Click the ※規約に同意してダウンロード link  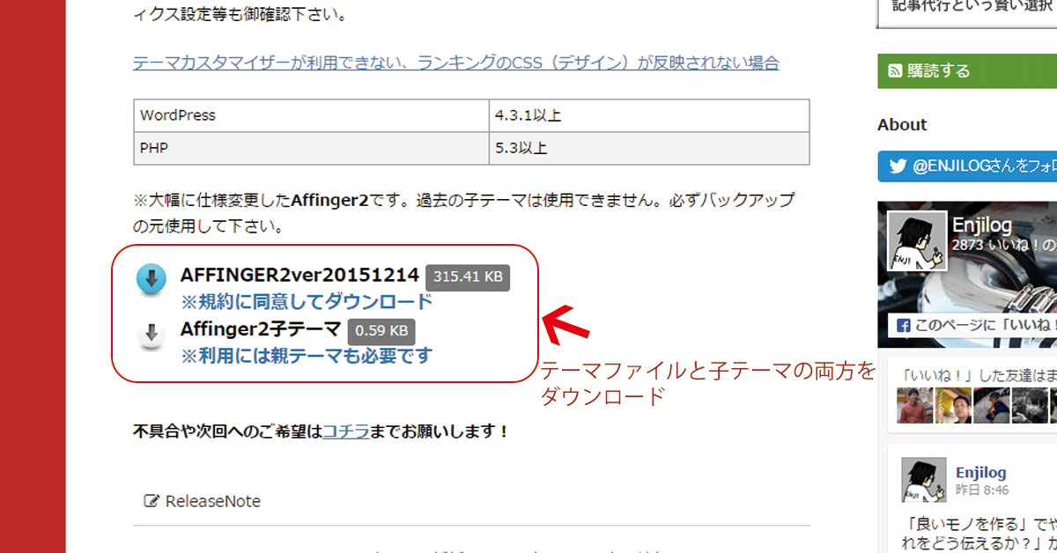coord(304,301)
